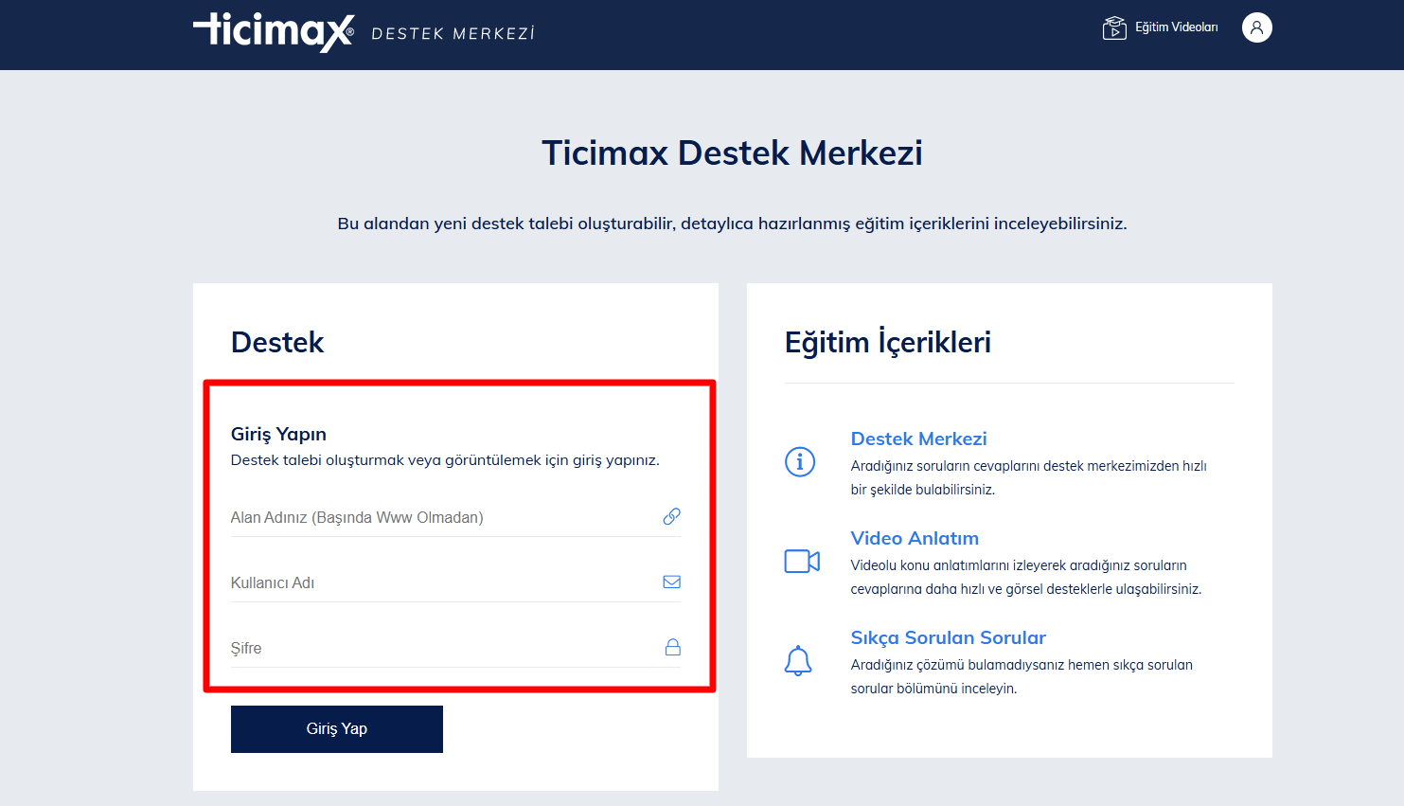The width and height of the screenshot is (1404, 806).
Task: Open the Sıkça Sorulan Sorular link
Action: pyautogui.click(x=948, y=637)
